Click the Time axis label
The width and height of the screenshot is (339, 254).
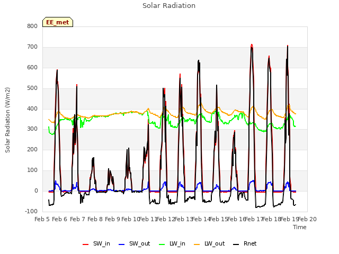pyautogui.click(x=300, y=227)
